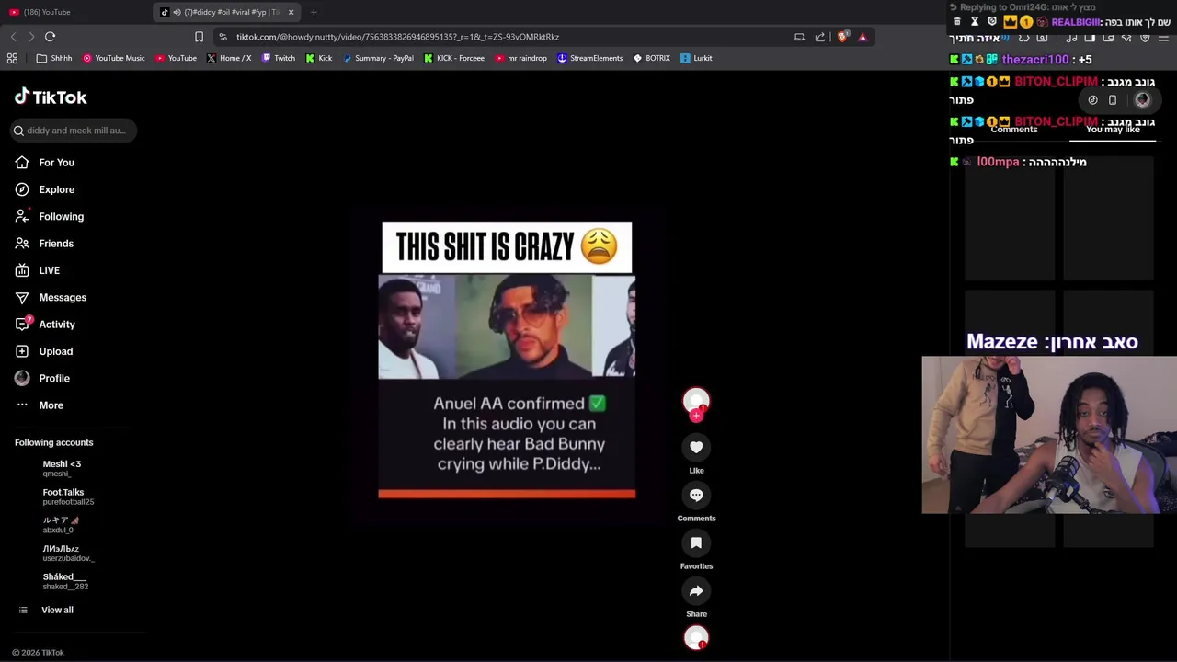Open the BOTRIX bookmark
The image size is (1177, 662).
coord(652,58)
